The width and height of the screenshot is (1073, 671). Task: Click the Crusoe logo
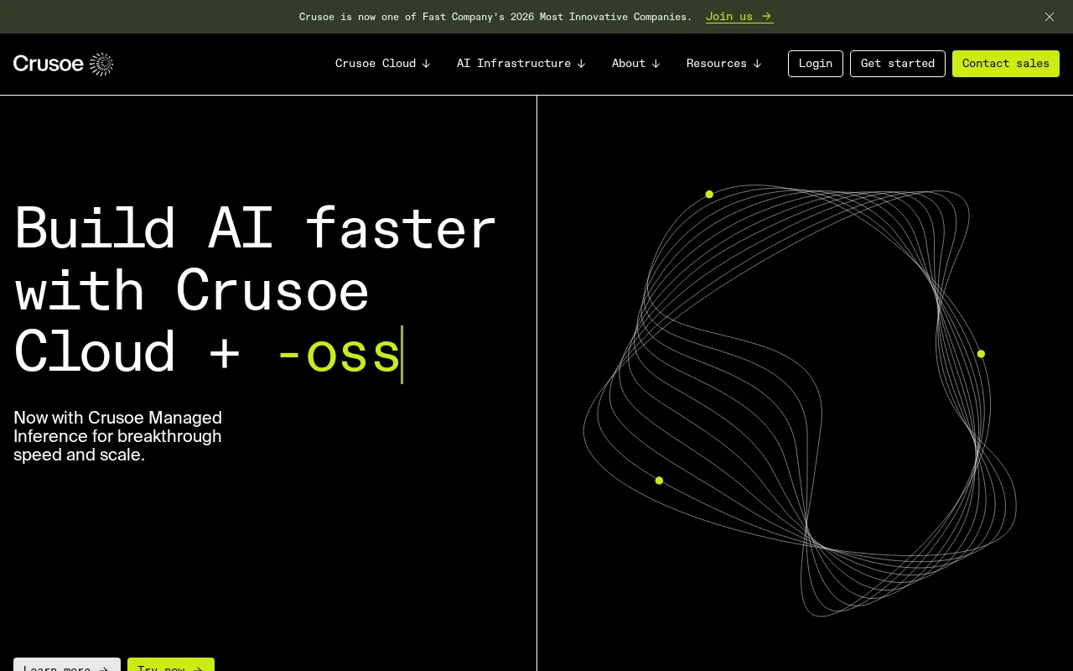click(63, 64)
